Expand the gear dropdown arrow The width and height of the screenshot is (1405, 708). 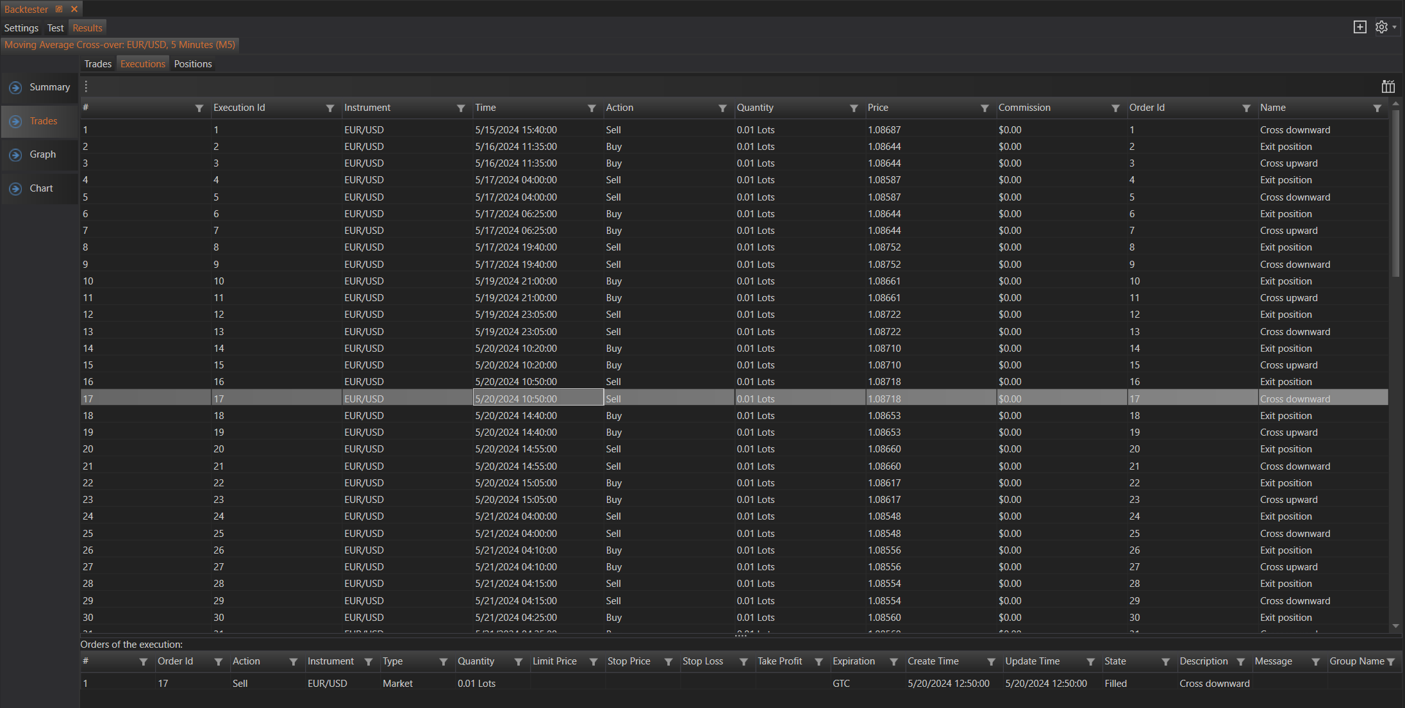[1394, 27]
